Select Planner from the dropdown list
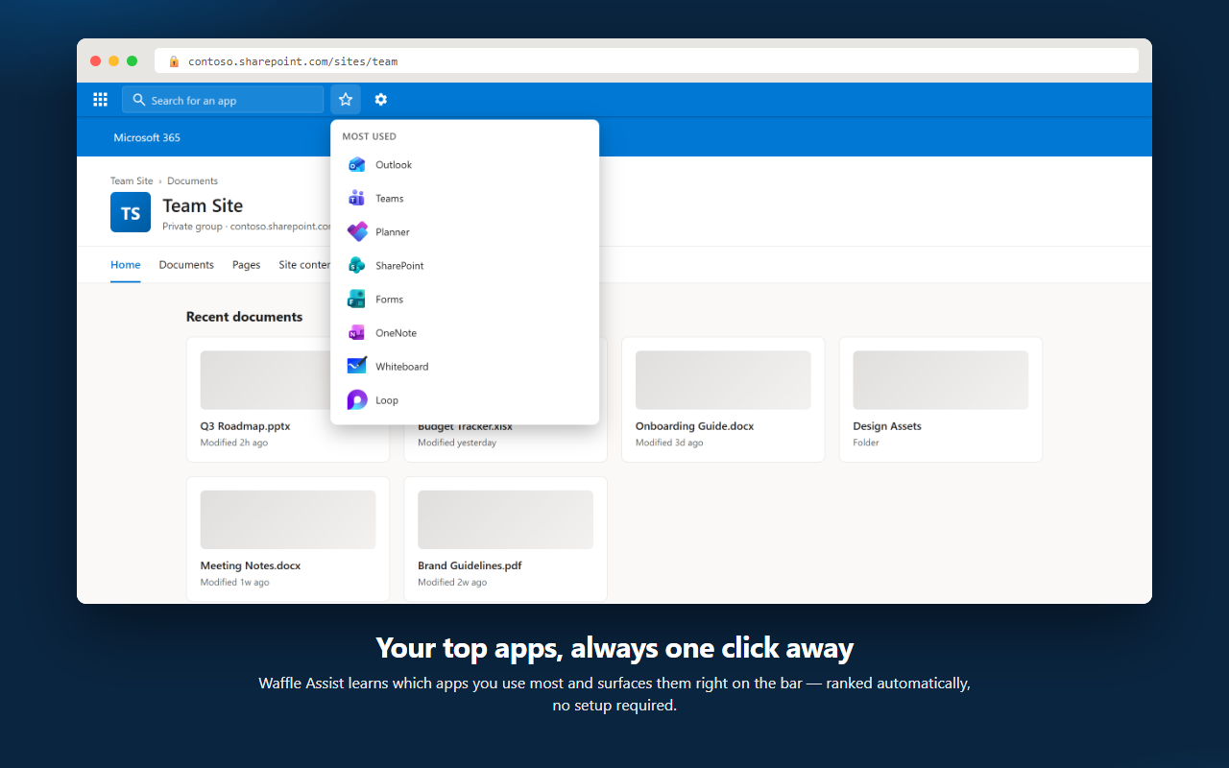This screenshot has width=1229, height=768. pos(465,232)
